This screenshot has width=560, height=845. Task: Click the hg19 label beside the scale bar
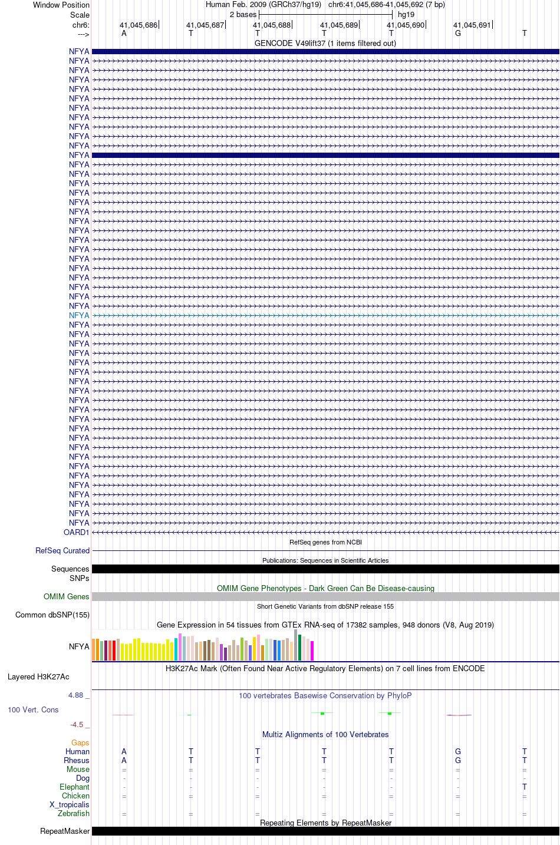pyautogui.click(x=406, y=15)
